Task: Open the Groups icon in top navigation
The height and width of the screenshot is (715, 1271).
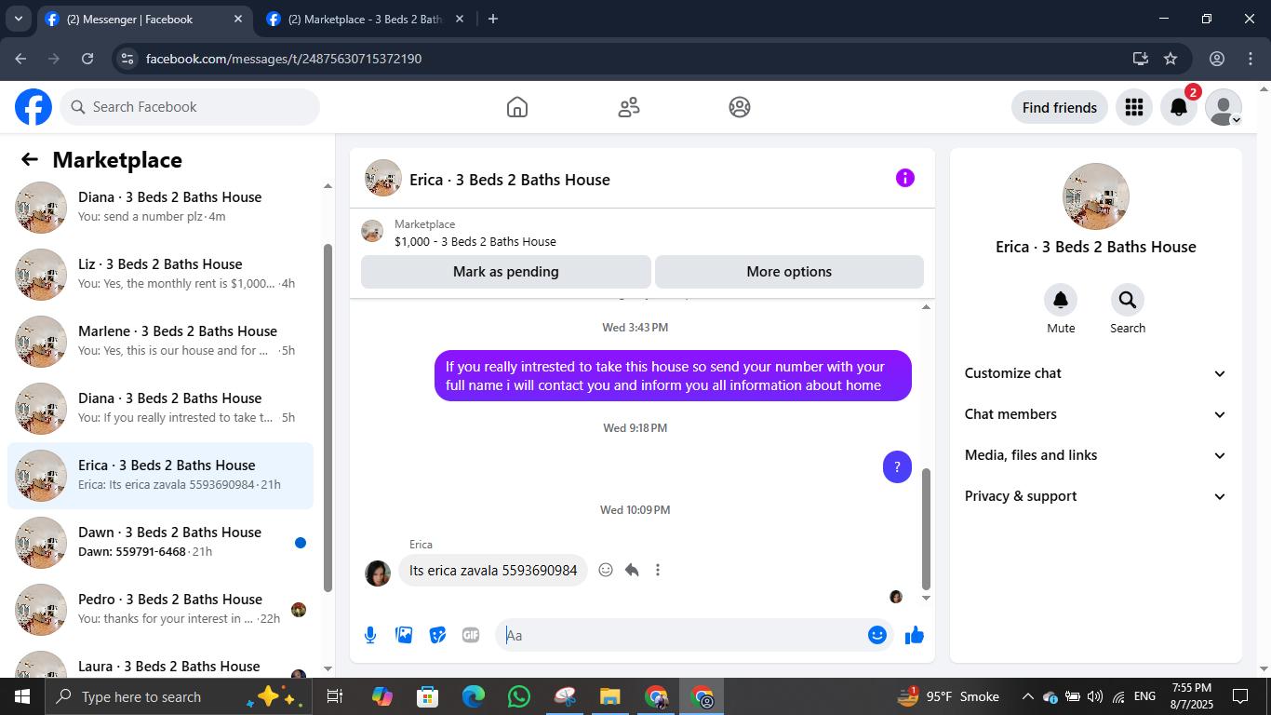Action: tap(740, 107)
